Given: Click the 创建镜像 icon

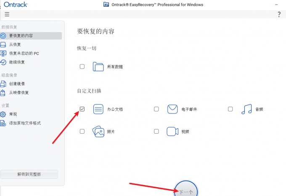Looking at the screenshot, I should click(3, 84).
